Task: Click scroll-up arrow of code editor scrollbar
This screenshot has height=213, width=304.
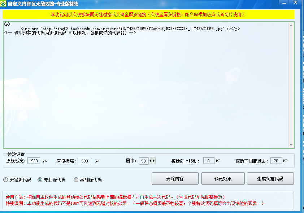Action: [x=291, y=25]
